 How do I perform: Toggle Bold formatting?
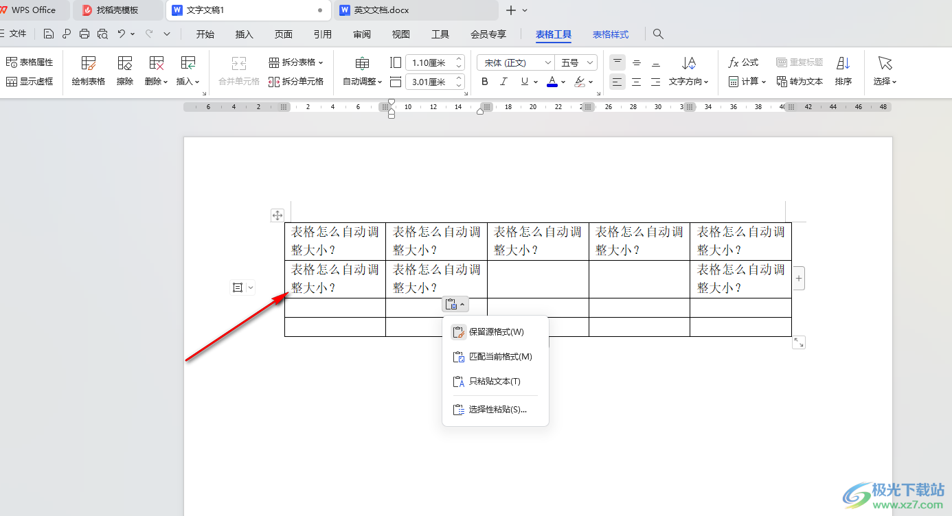(485, 82)
